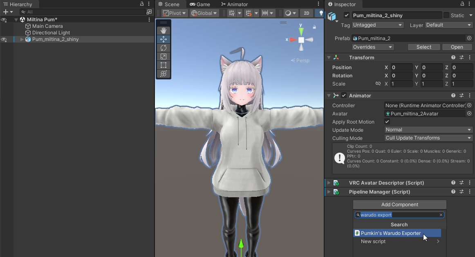Open the Hierarchy panel more options menu
Image resolution: width=475 pixels, height=257 pixels.
pyautogui.click(x=149, y=4)
